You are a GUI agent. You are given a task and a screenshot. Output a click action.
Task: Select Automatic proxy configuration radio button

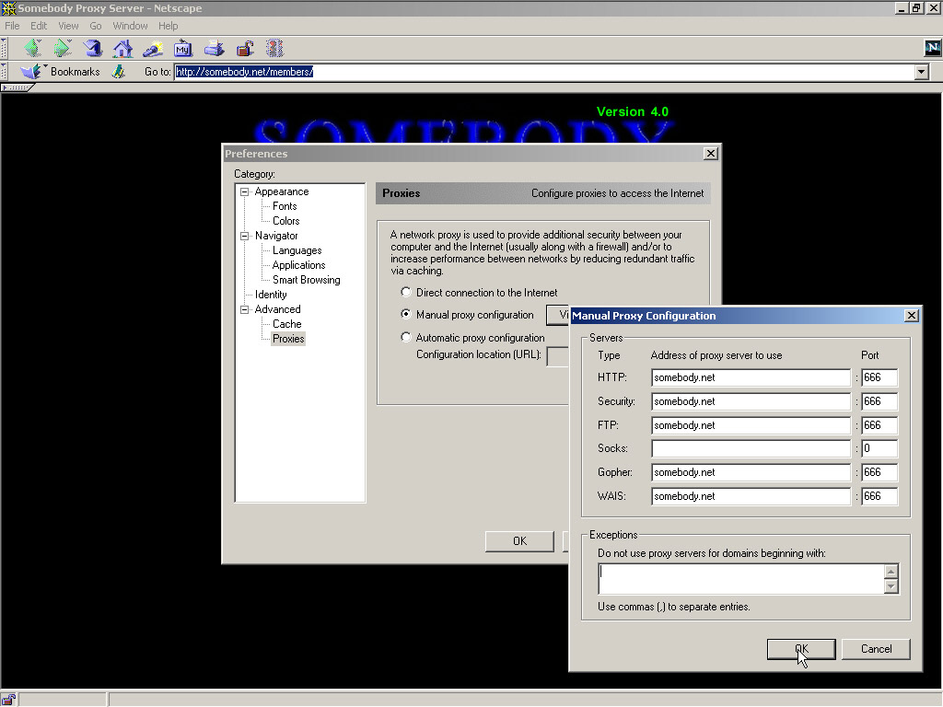coord(406,337)
